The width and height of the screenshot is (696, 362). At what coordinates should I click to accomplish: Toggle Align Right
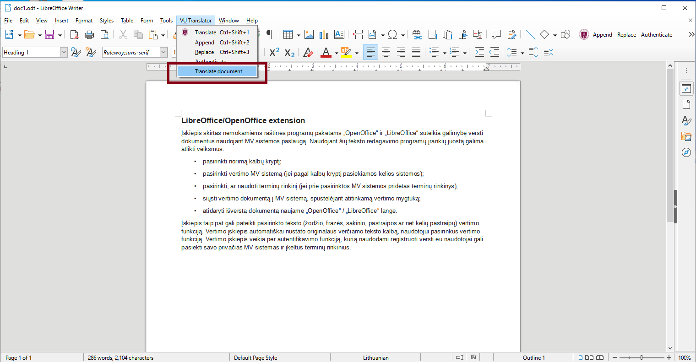pos(401,53)
